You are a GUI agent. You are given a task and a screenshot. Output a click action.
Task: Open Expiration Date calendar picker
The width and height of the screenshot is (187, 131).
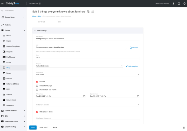coord(138,96)
